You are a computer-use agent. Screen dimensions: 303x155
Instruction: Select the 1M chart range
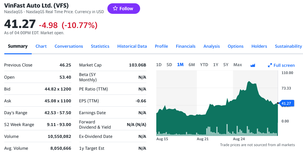point(180,65)
